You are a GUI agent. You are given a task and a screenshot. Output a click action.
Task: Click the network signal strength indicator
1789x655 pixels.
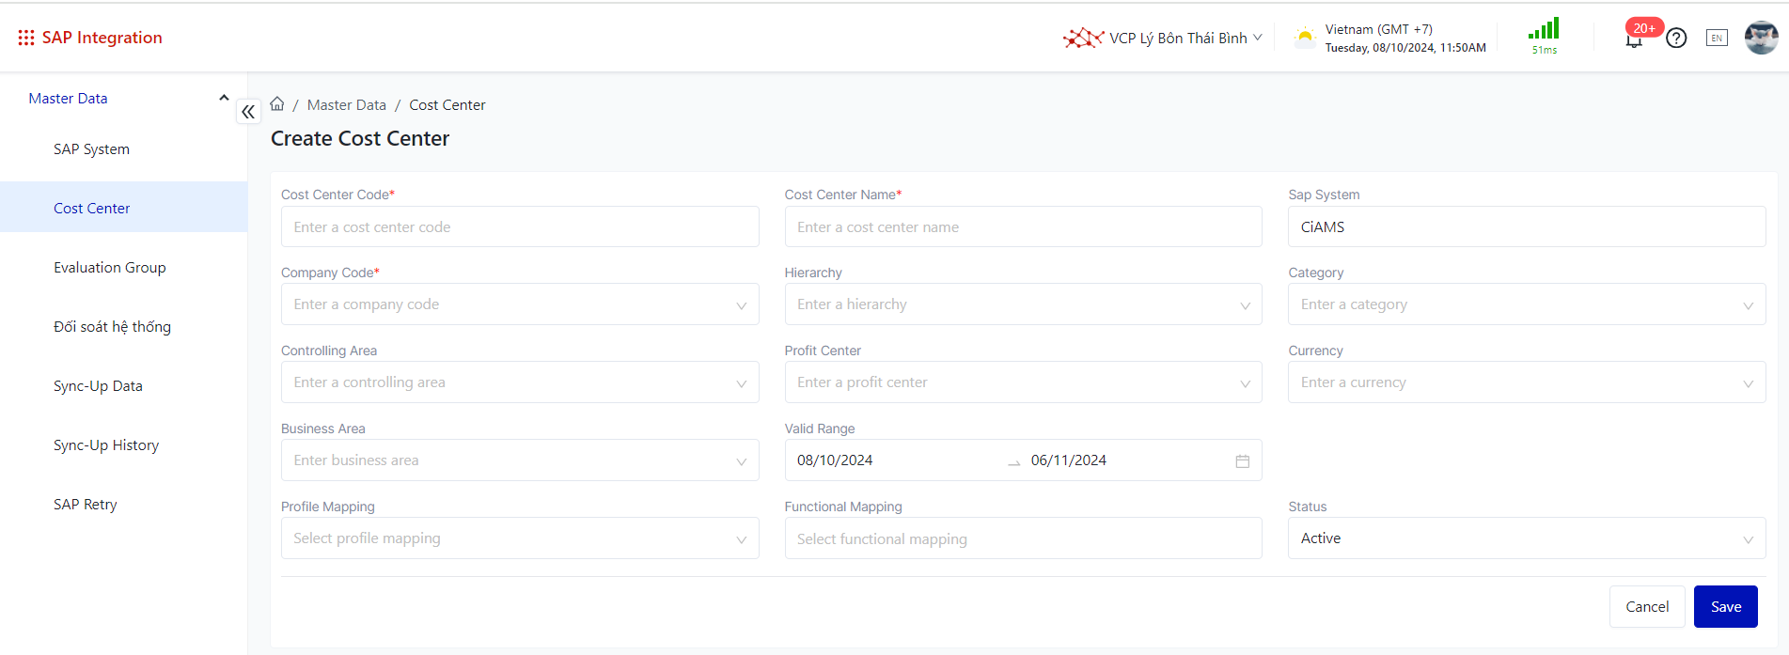1544,36
